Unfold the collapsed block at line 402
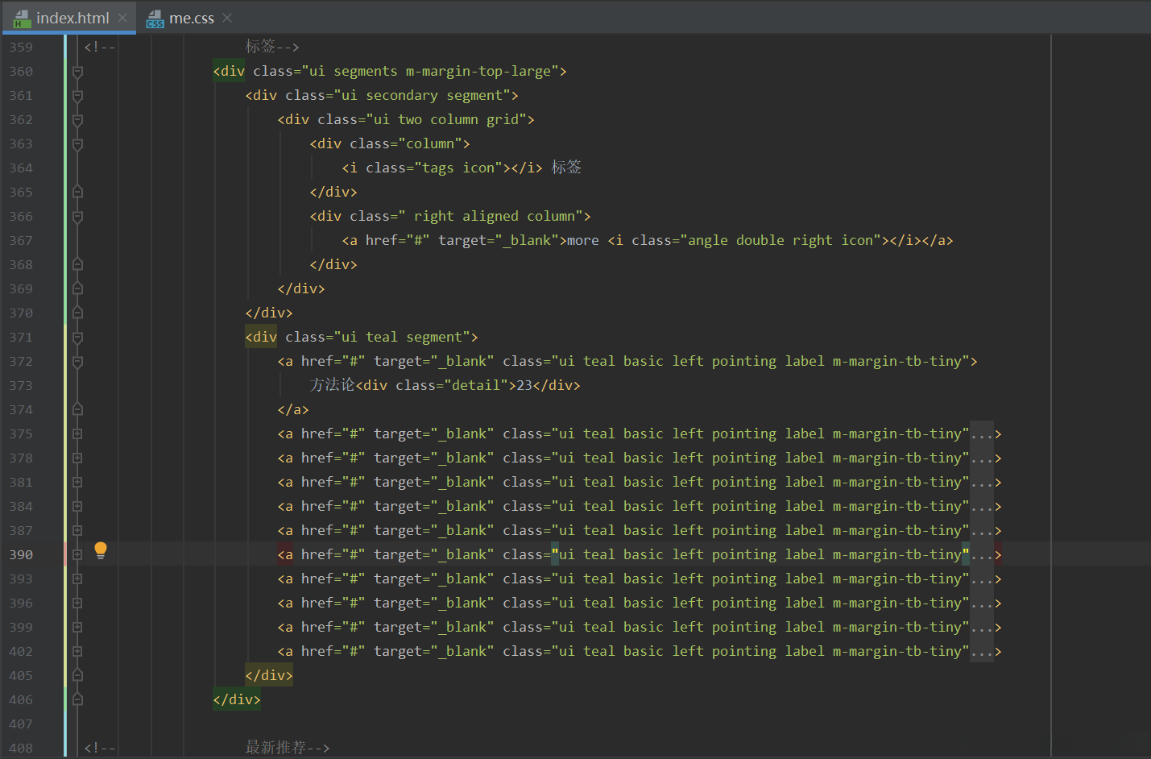 (x=77, y=652)
